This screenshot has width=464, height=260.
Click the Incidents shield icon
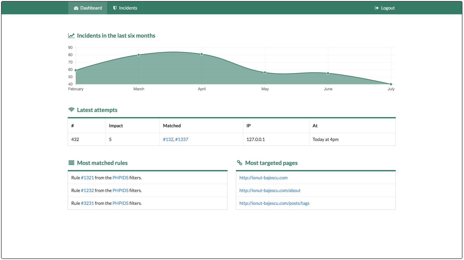click(x=115, y=8)
